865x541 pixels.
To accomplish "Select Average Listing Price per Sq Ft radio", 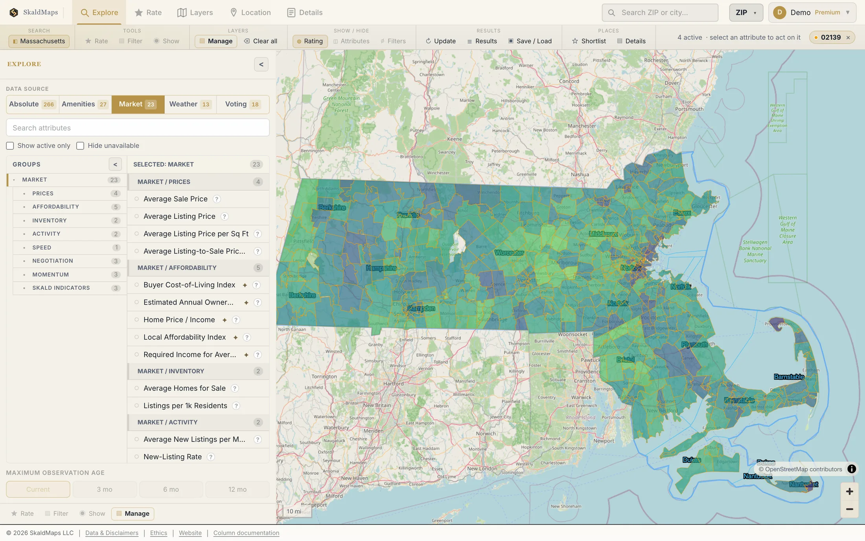I will [137, 234].
